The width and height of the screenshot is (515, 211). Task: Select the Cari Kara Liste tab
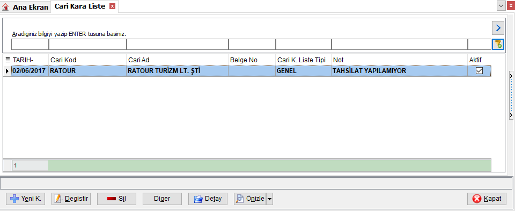pyautogui.click(x=80, y=6)
